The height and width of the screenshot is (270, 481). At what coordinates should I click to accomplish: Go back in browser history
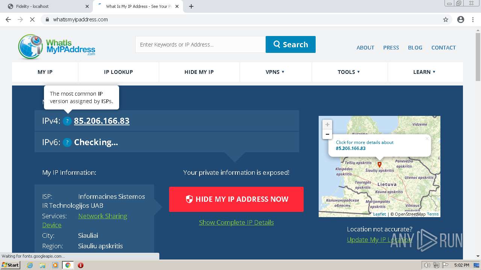click(8, 19)
